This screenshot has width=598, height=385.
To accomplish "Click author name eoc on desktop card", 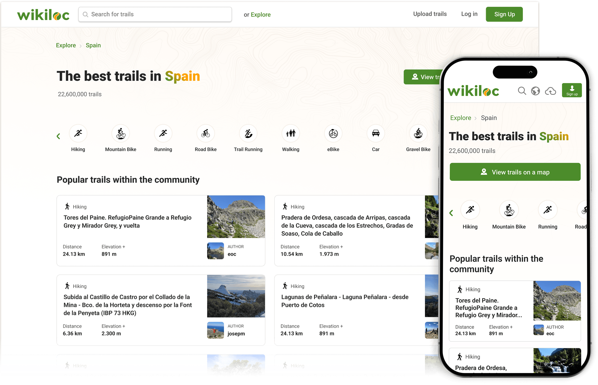I will [232, 254].
